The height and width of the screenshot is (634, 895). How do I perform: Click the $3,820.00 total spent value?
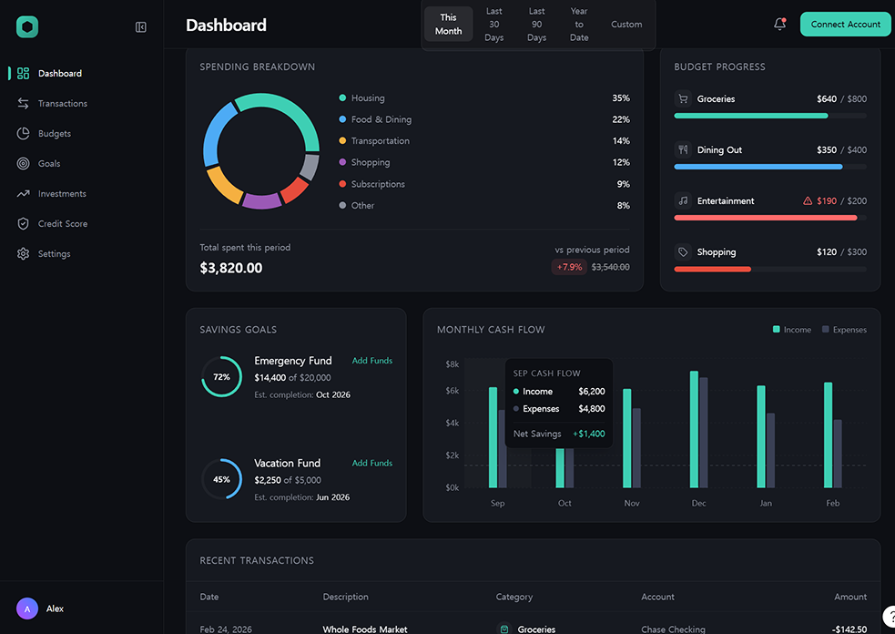[231, 268]
